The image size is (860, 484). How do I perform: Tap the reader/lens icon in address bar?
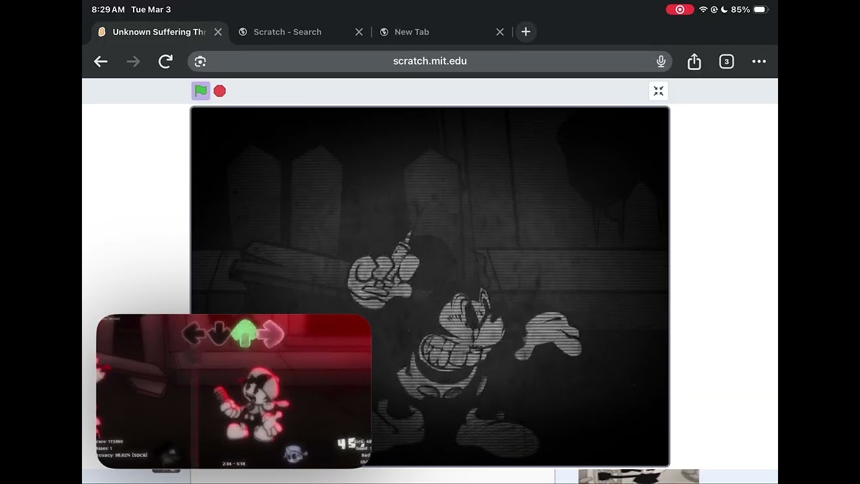[200, 61]
